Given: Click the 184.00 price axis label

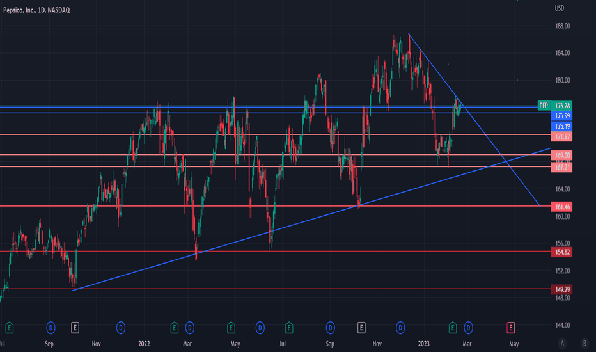Looking at the screenshot, I should [x=563, y=53].
